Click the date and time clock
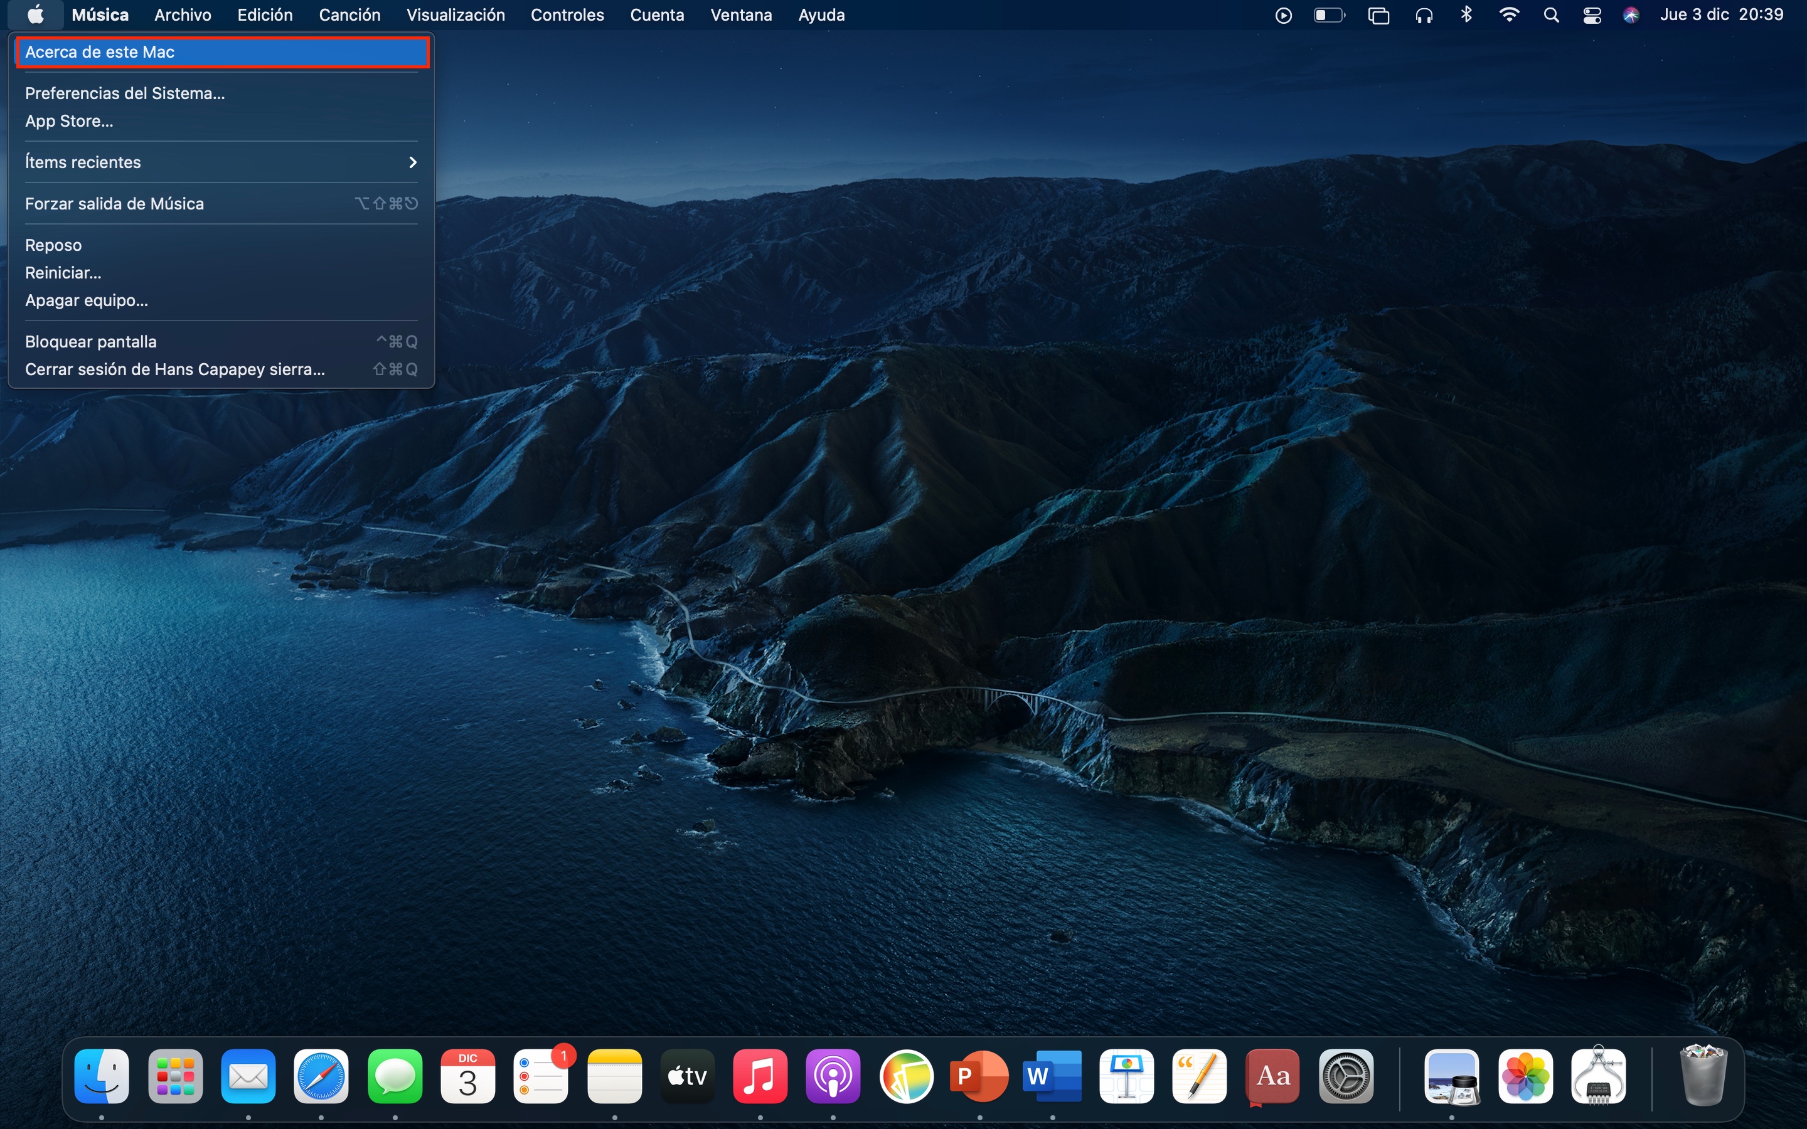 tap(1721, 15)
